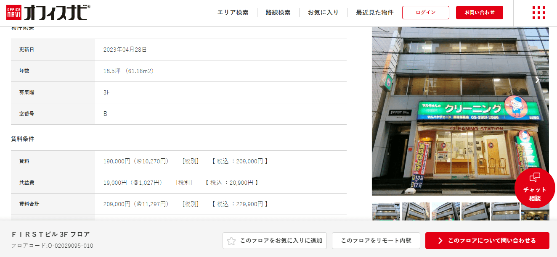Viewport: 557px width, 257px height.
Task: Open the red grid menu icon
Action: 538,13
